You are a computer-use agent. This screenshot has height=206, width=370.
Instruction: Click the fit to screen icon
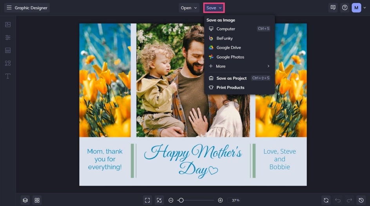(x=147, y=200)
